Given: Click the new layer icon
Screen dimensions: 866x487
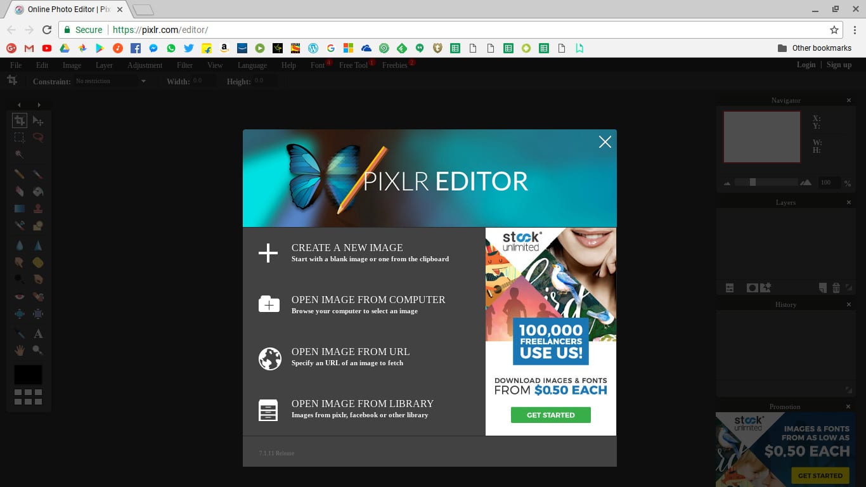Looking at the screenshot, I should (x=823, y=288).
